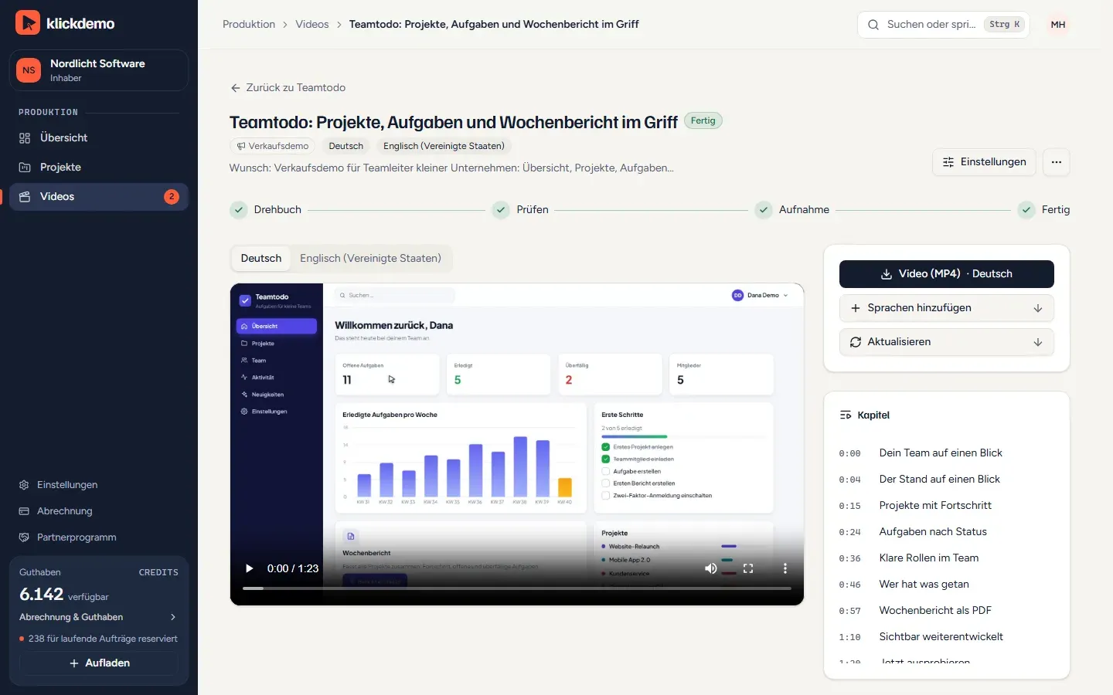The width and height of the screenshot is (1113, 695).
Task: Click the Fertig step checkmark
Action: click(1026, 210)
